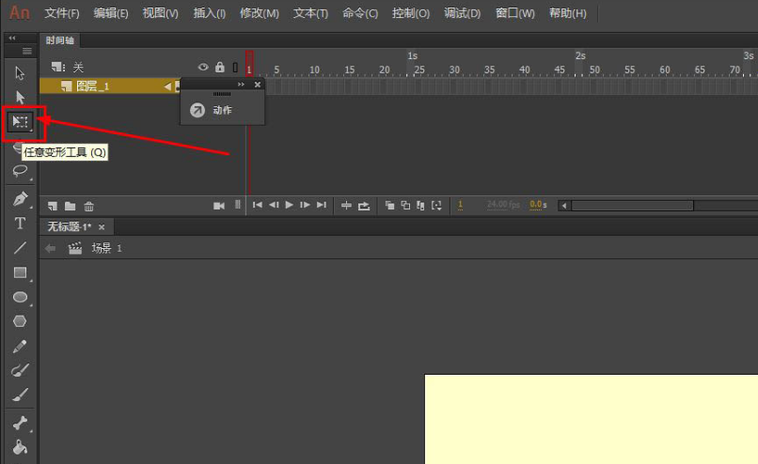Viewport: 758px width, 464px height.
Task: Select the Subselection tool
Action: tap(20, 97)
